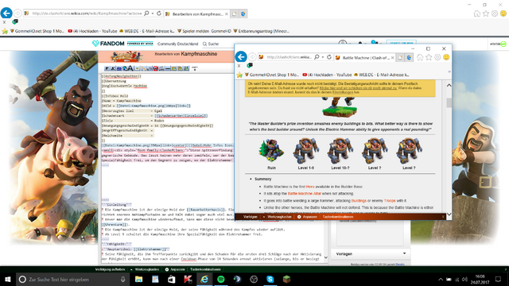The height and width of the screenshot is (286, 509).
Task: Open address bar dropdown in Battle Machine window
Action: pos(323,57)
